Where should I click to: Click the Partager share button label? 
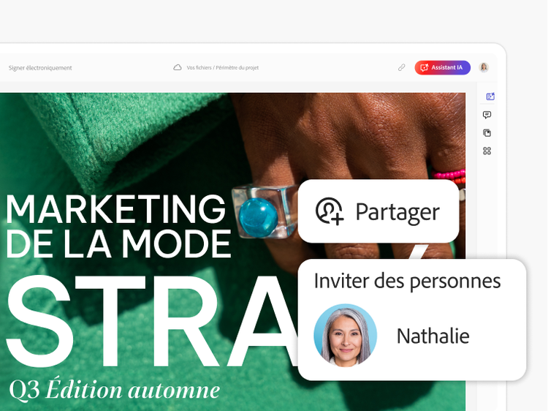[397, 212]
